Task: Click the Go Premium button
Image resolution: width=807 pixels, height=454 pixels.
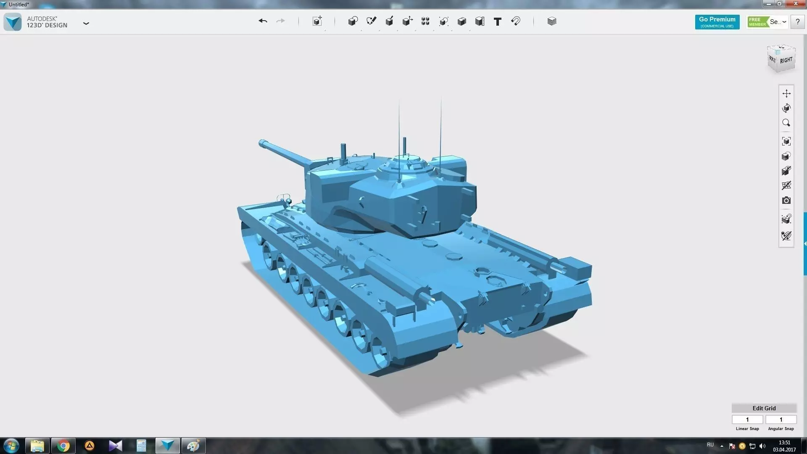Action: [x=717, y=22]
